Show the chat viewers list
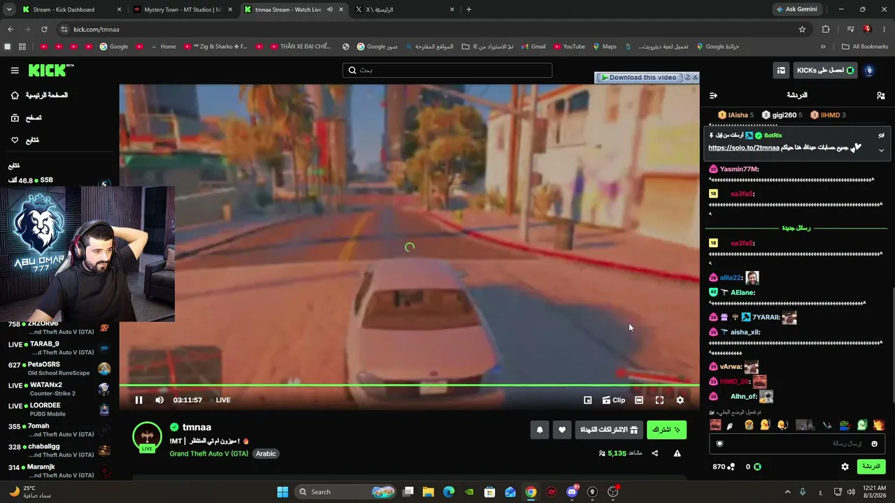The height and width of the screenshot is (503, 895). tap(880, 95)
